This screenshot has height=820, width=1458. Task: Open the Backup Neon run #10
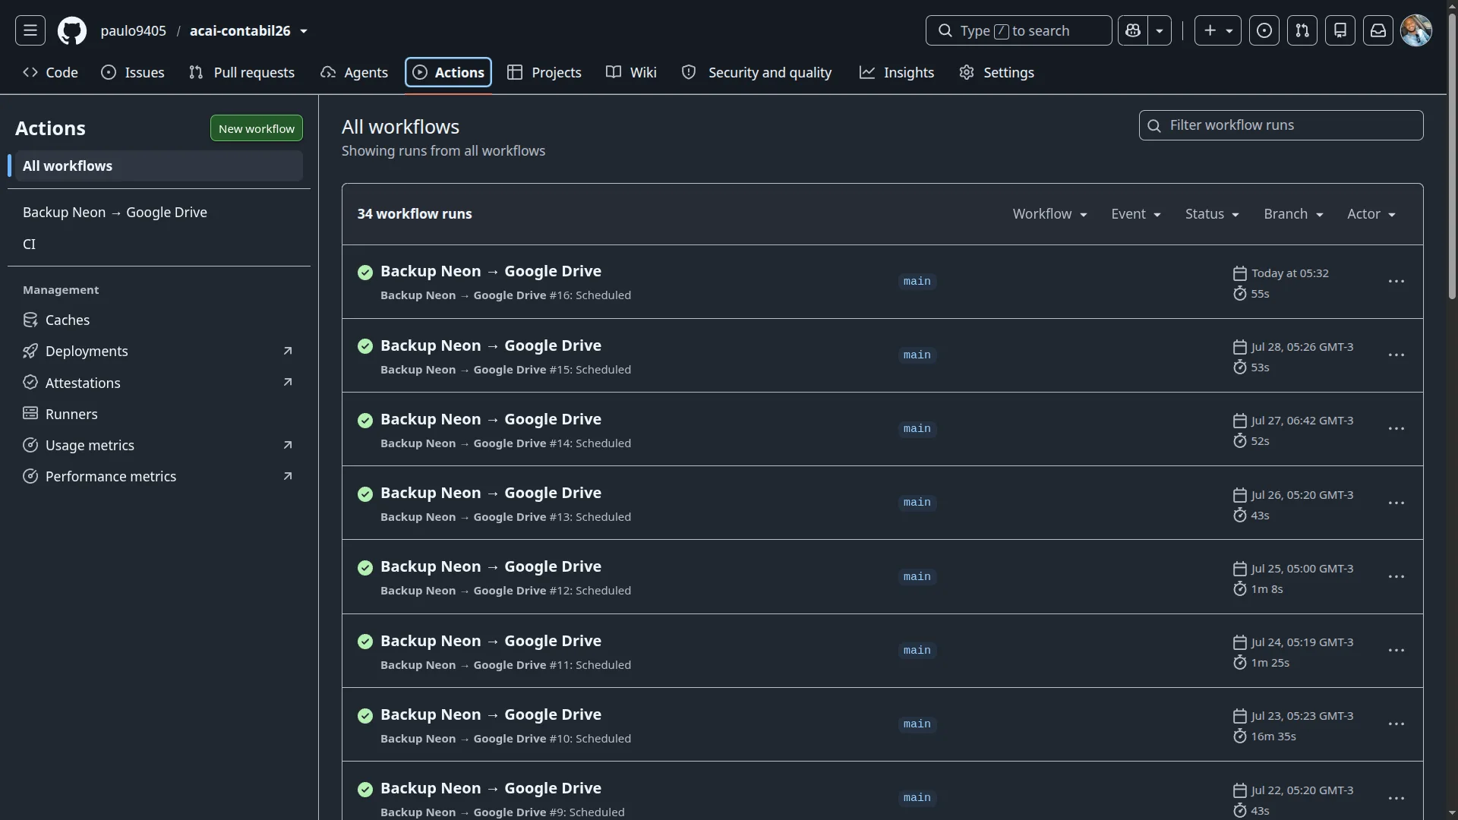click(x=491, y=714)
